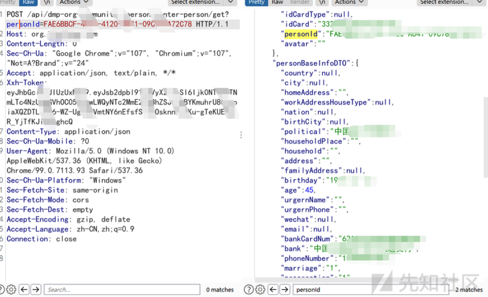488x297 pixels.
Task: Open the request Actions dropdown
Action: click(74, 2)
